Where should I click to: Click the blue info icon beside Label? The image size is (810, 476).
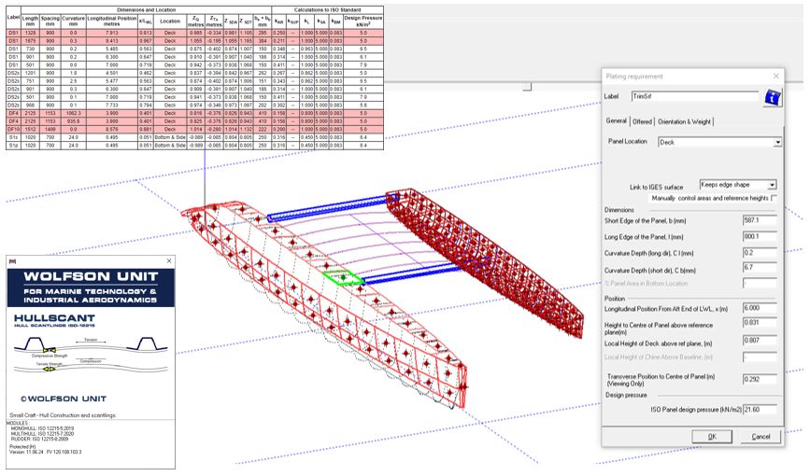coord(772,96)
